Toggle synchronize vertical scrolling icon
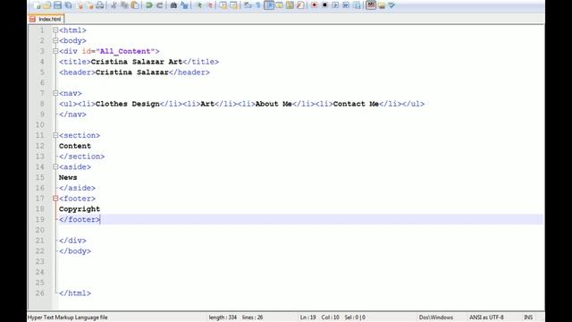This screenshot has width=572, height=322. (223, 5)
